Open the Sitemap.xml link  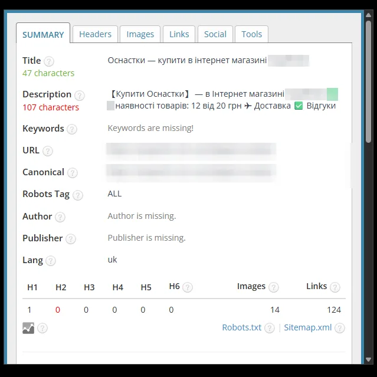308,327
